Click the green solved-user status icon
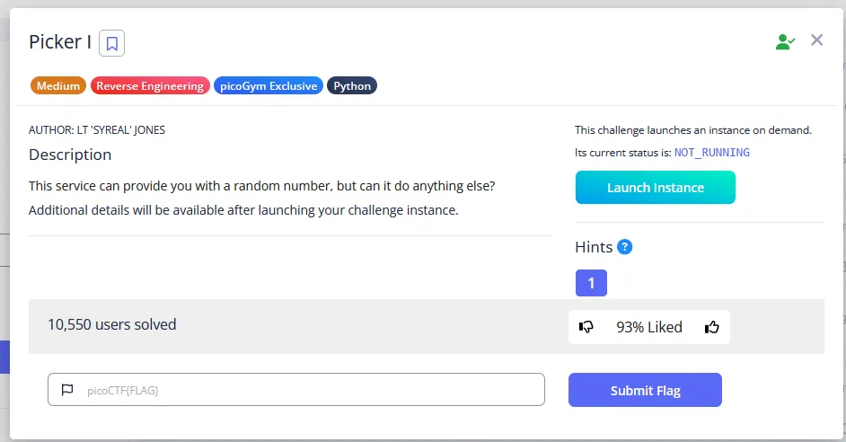This screenshot has width=846, height=442. [785, 41]
